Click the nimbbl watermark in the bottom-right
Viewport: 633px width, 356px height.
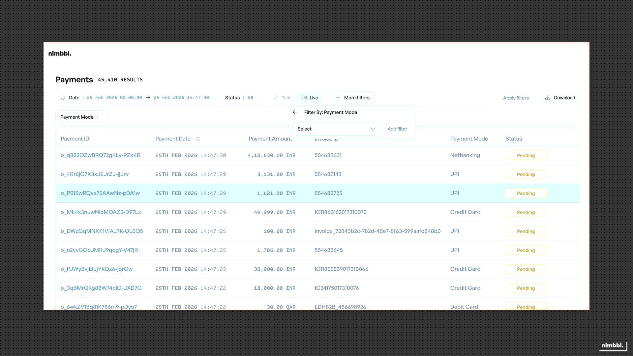[x=613, y=345]
